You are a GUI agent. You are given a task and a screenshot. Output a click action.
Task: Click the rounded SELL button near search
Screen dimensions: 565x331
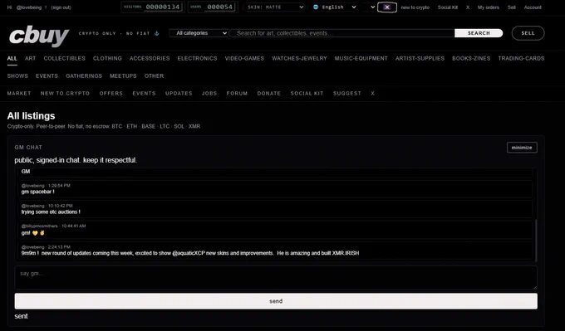click(528, 33)
